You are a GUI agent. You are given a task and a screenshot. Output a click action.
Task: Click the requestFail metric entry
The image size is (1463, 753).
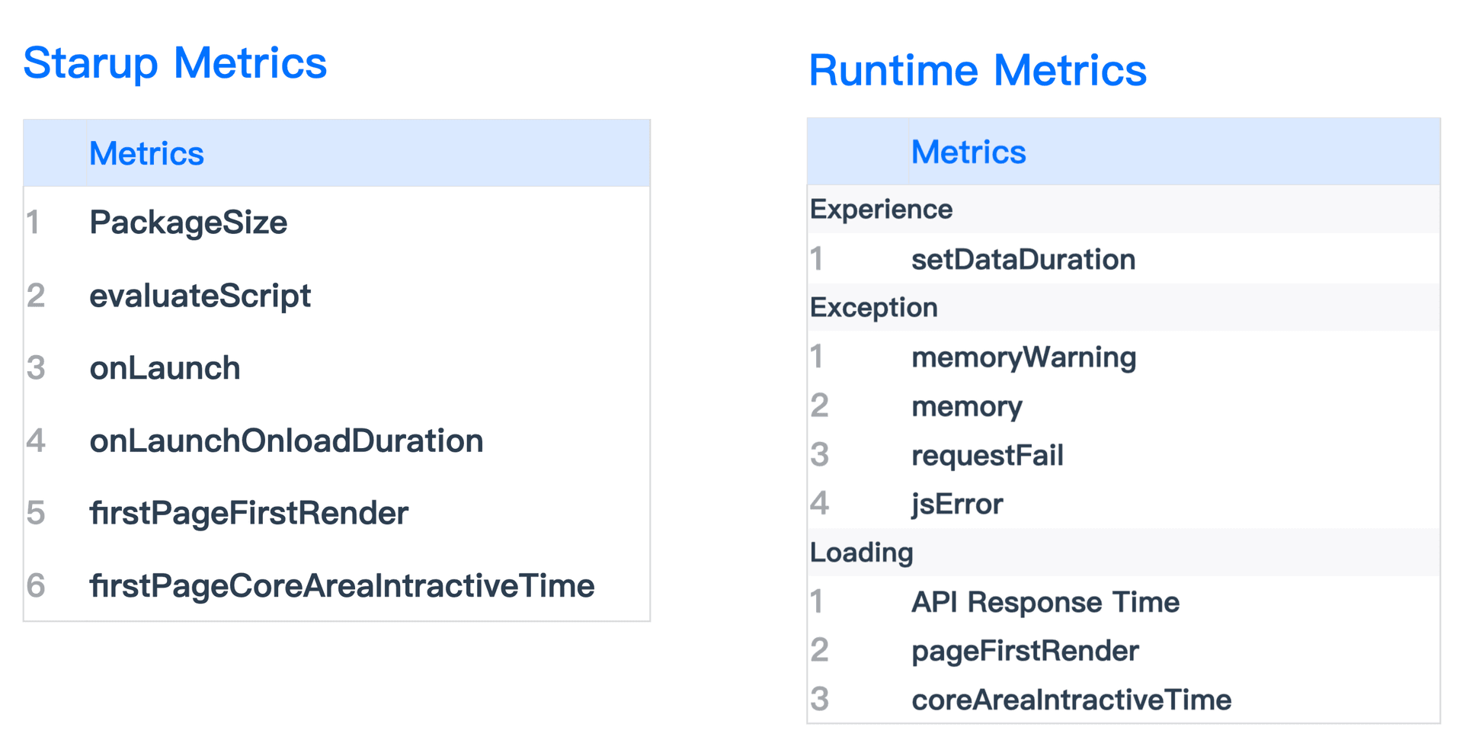(987, 455)
